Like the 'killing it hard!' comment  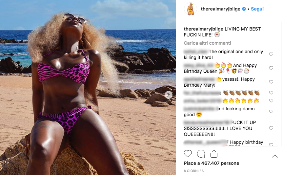coord(271,54)
